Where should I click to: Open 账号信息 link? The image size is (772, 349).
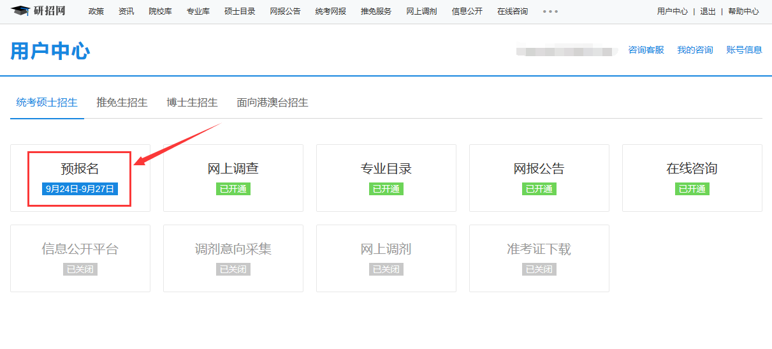(744, 50)
